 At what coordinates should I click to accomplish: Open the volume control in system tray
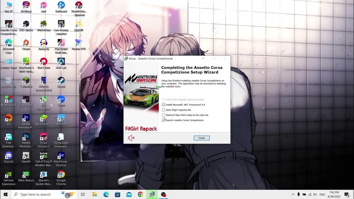tap(315, 195)
